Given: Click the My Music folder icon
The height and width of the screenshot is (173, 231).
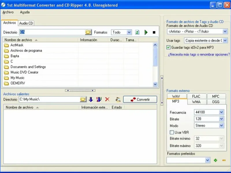Looking at the screenshot, I should pyautogui.click(x=6, y=78).
